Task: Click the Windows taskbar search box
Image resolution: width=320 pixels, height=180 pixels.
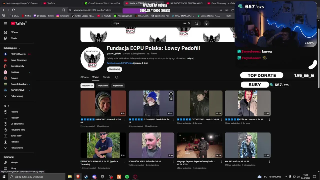Action: (x=36, y=177)
